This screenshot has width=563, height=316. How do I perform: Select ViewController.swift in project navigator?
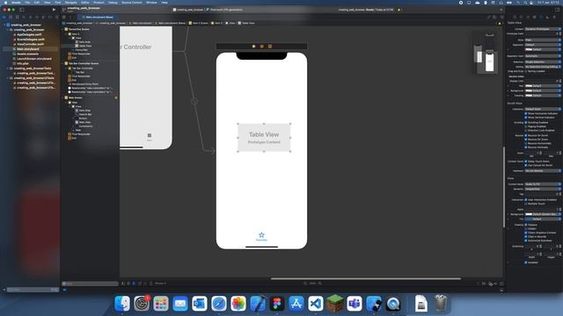pyautogui.click(x=31, y=44)
